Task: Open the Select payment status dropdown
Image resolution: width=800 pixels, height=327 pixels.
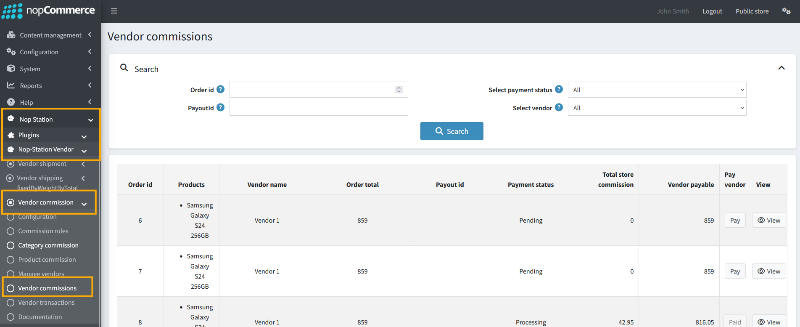Action: (657, 90)
